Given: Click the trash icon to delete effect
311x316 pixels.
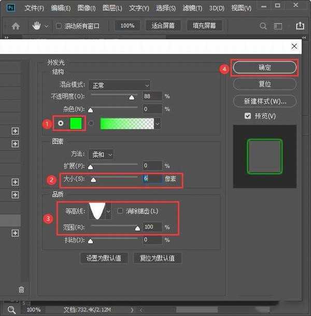Looking at the screenshot, I should pyautogui.click(x=21, y=290).
